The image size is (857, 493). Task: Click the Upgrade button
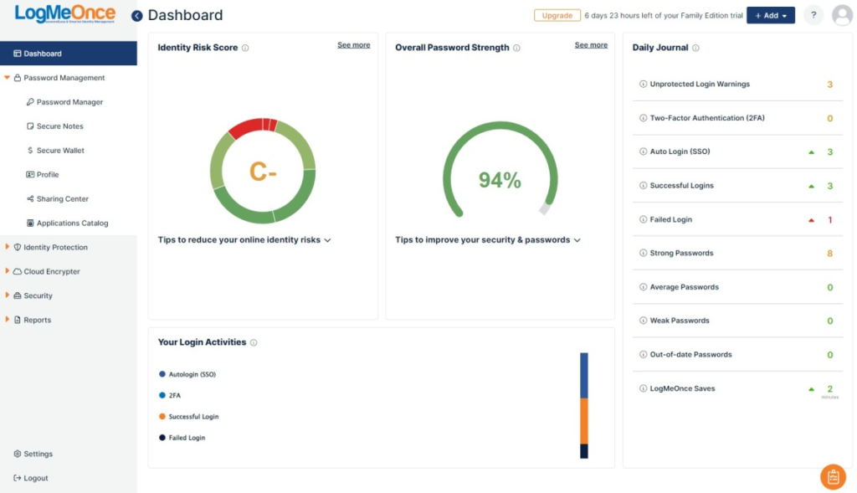pos(557,16)
